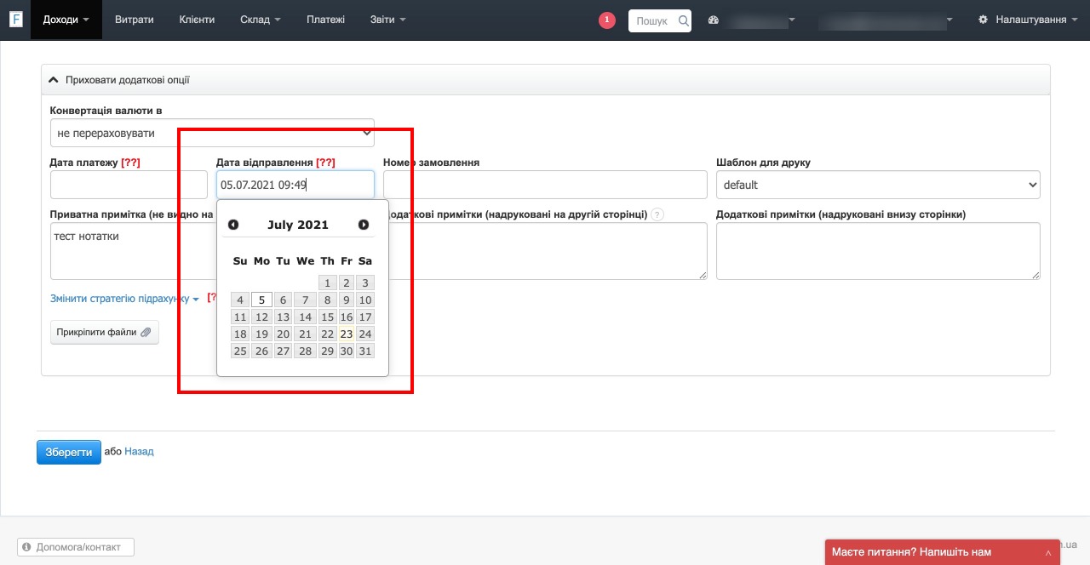This screenshot has width=1090, height=565.
Task: Pick July 31 in the calendar
Action: [x=365, y=351]
